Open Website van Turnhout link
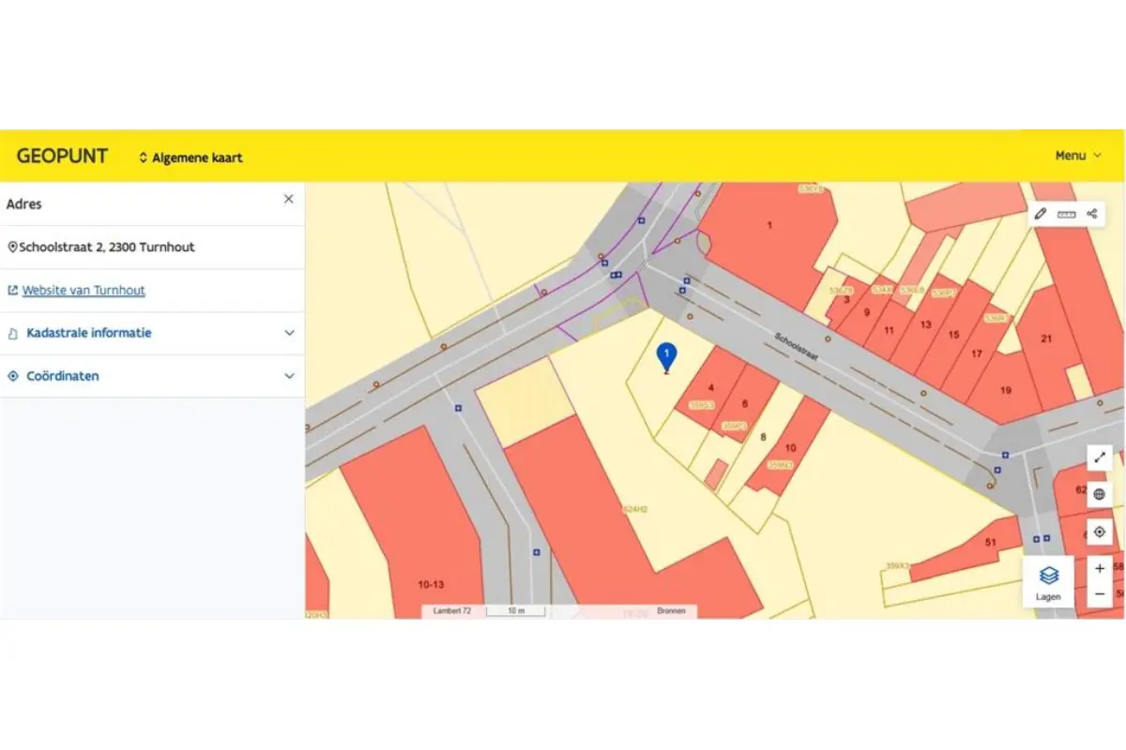This screenshot has width=1126, height=750. pyautogui.click(x=84, y=291)
